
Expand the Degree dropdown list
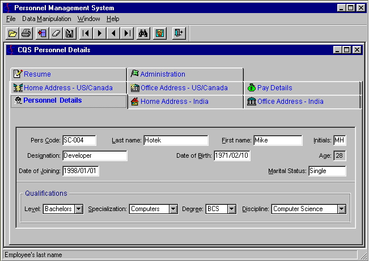click(231, 209)
